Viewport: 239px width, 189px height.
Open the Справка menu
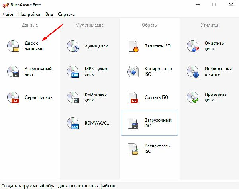click(66, 14)
